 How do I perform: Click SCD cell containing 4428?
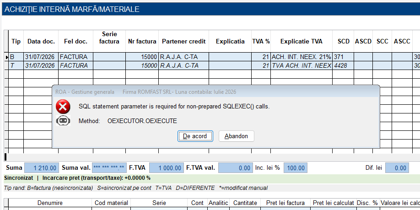point(343,65)
